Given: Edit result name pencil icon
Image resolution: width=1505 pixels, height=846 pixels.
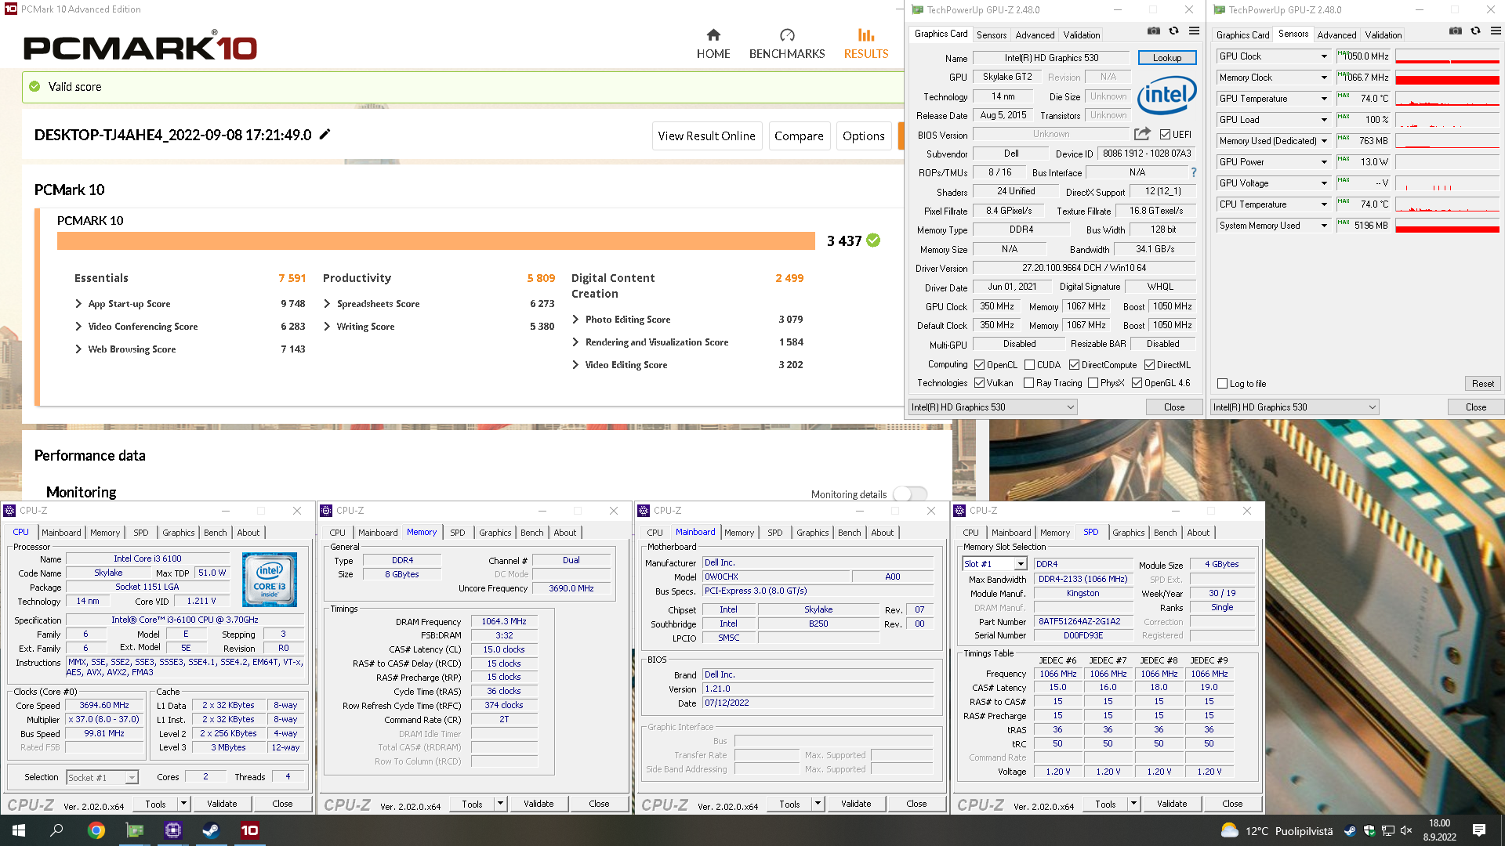Looking at the screenshot, I should [x=325, y=134].
